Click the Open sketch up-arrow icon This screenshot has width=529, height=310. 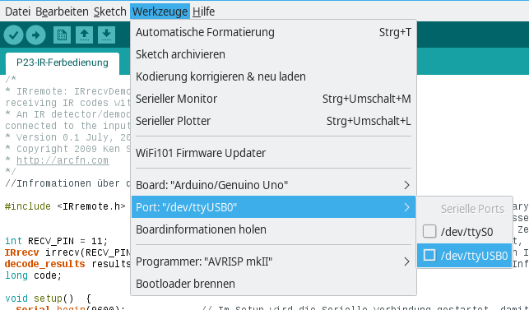(x=85, y=35)
